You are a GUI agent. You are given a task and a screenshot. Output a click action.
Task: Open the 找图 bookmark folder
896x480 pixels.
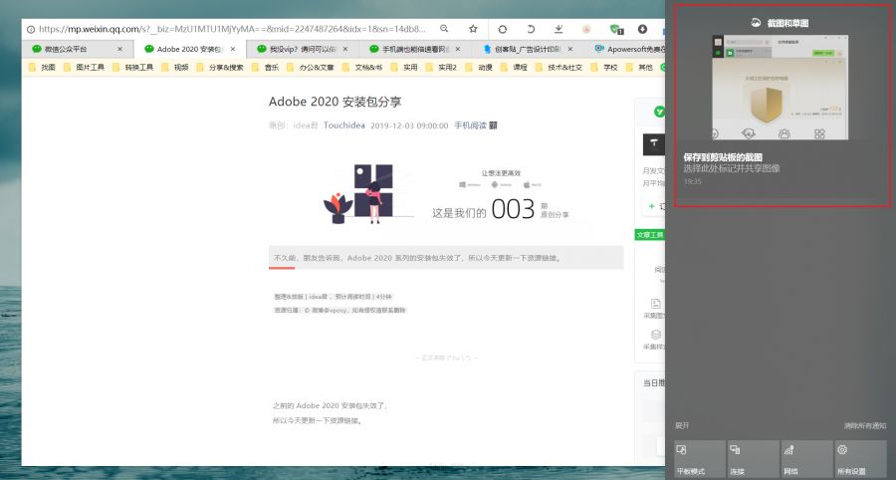pyautogui.click(x=42, y=68)
